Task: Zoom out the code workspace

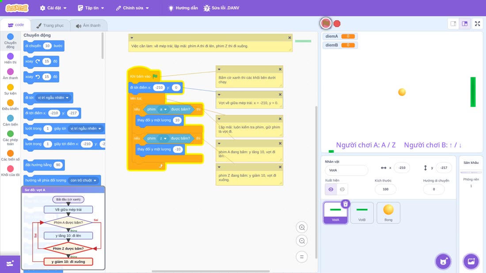Action: click(302, 241)
